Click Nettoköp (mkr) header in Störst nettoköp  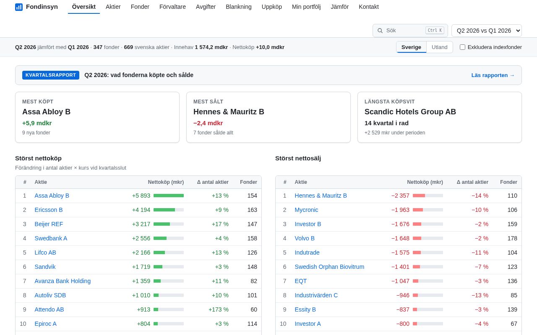pos(166,182)
